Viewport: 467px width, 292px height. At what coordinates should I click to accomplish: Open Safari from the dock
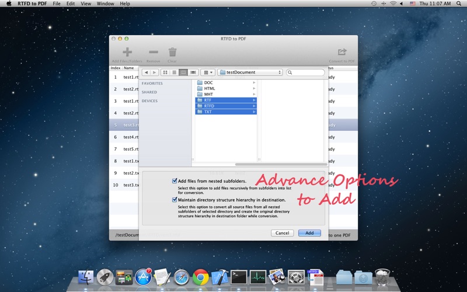182,277
